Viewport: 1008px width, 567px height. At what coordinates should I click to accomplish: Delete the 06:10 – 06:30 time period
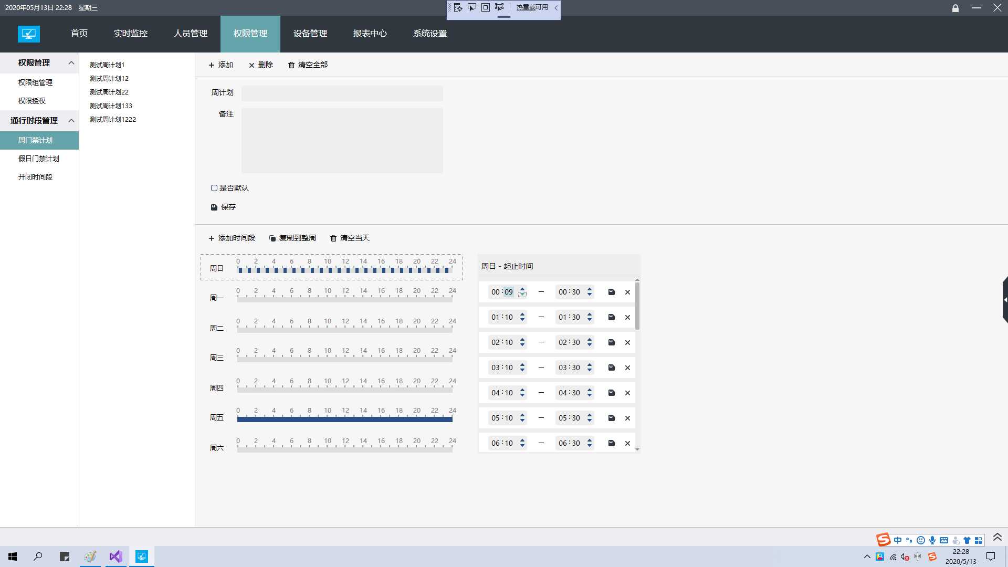(x=627, y=443)
